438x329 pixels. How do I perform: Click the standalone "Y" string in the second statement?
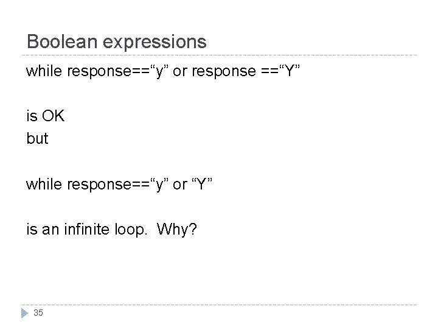coord(202,184)
